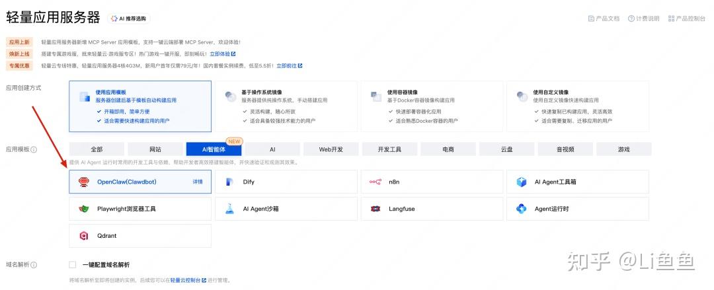Click the Qdrant hexagon icon
Image resolution: width=714 pixels, height=290 pixels.
[x=83, y=236]
